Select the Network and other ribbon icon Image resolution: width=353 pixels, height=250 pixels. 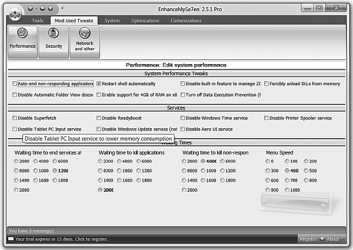point(85,42)
